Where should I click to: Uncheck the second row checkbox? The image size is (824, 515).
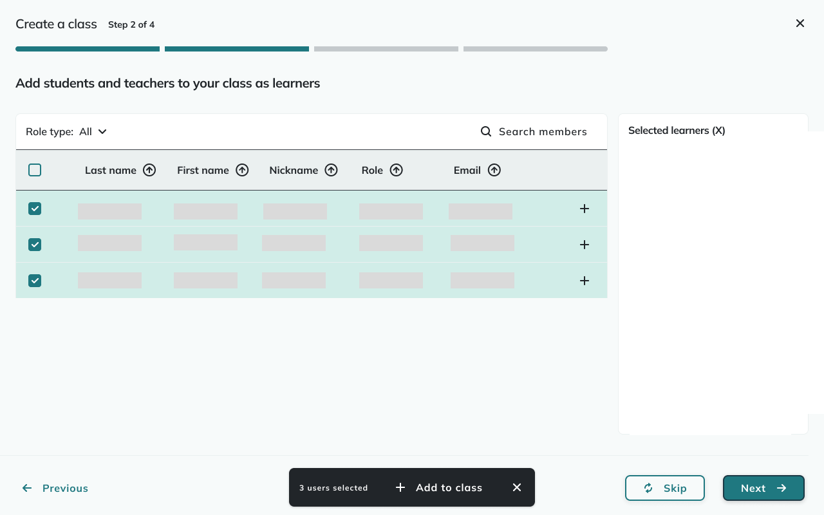(x=35, y=245)
